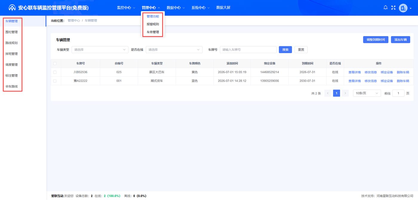Go to previous page arrow

click(328, 93)
